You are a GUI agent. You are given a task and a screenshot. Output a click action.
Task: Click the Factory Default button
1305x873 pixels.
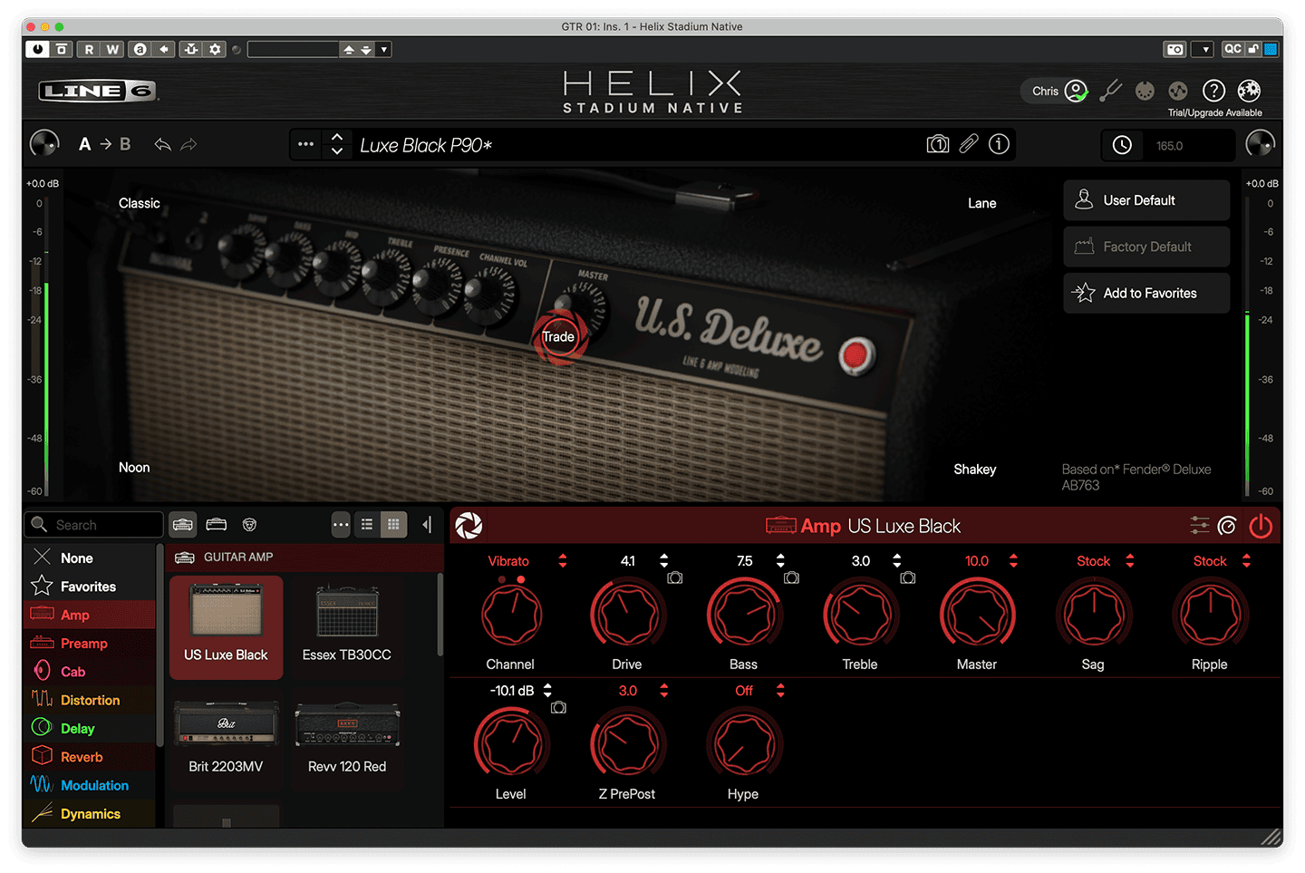tap(1146, 247)
